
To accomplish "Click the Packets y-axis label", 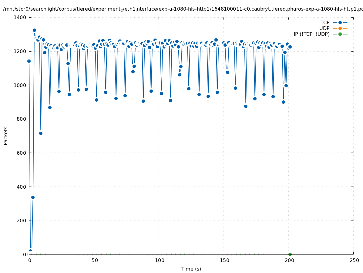I will coord(6,136).
